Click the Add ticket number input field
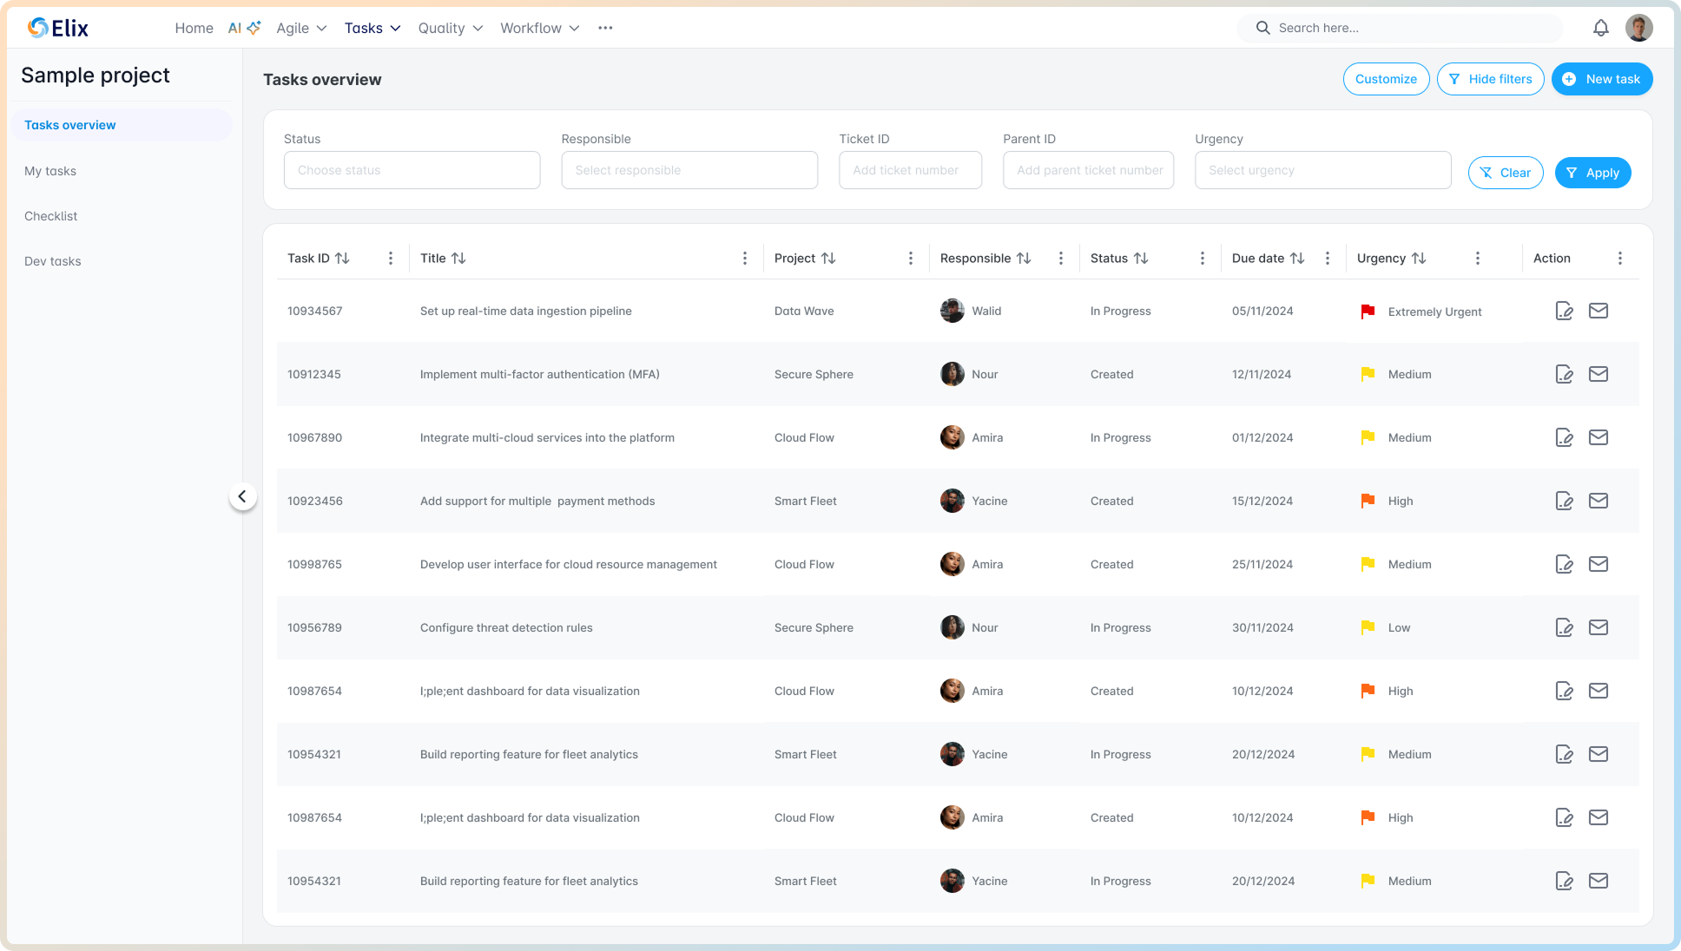This screenshot has width=1681, height=951. (x=910, y=170)
